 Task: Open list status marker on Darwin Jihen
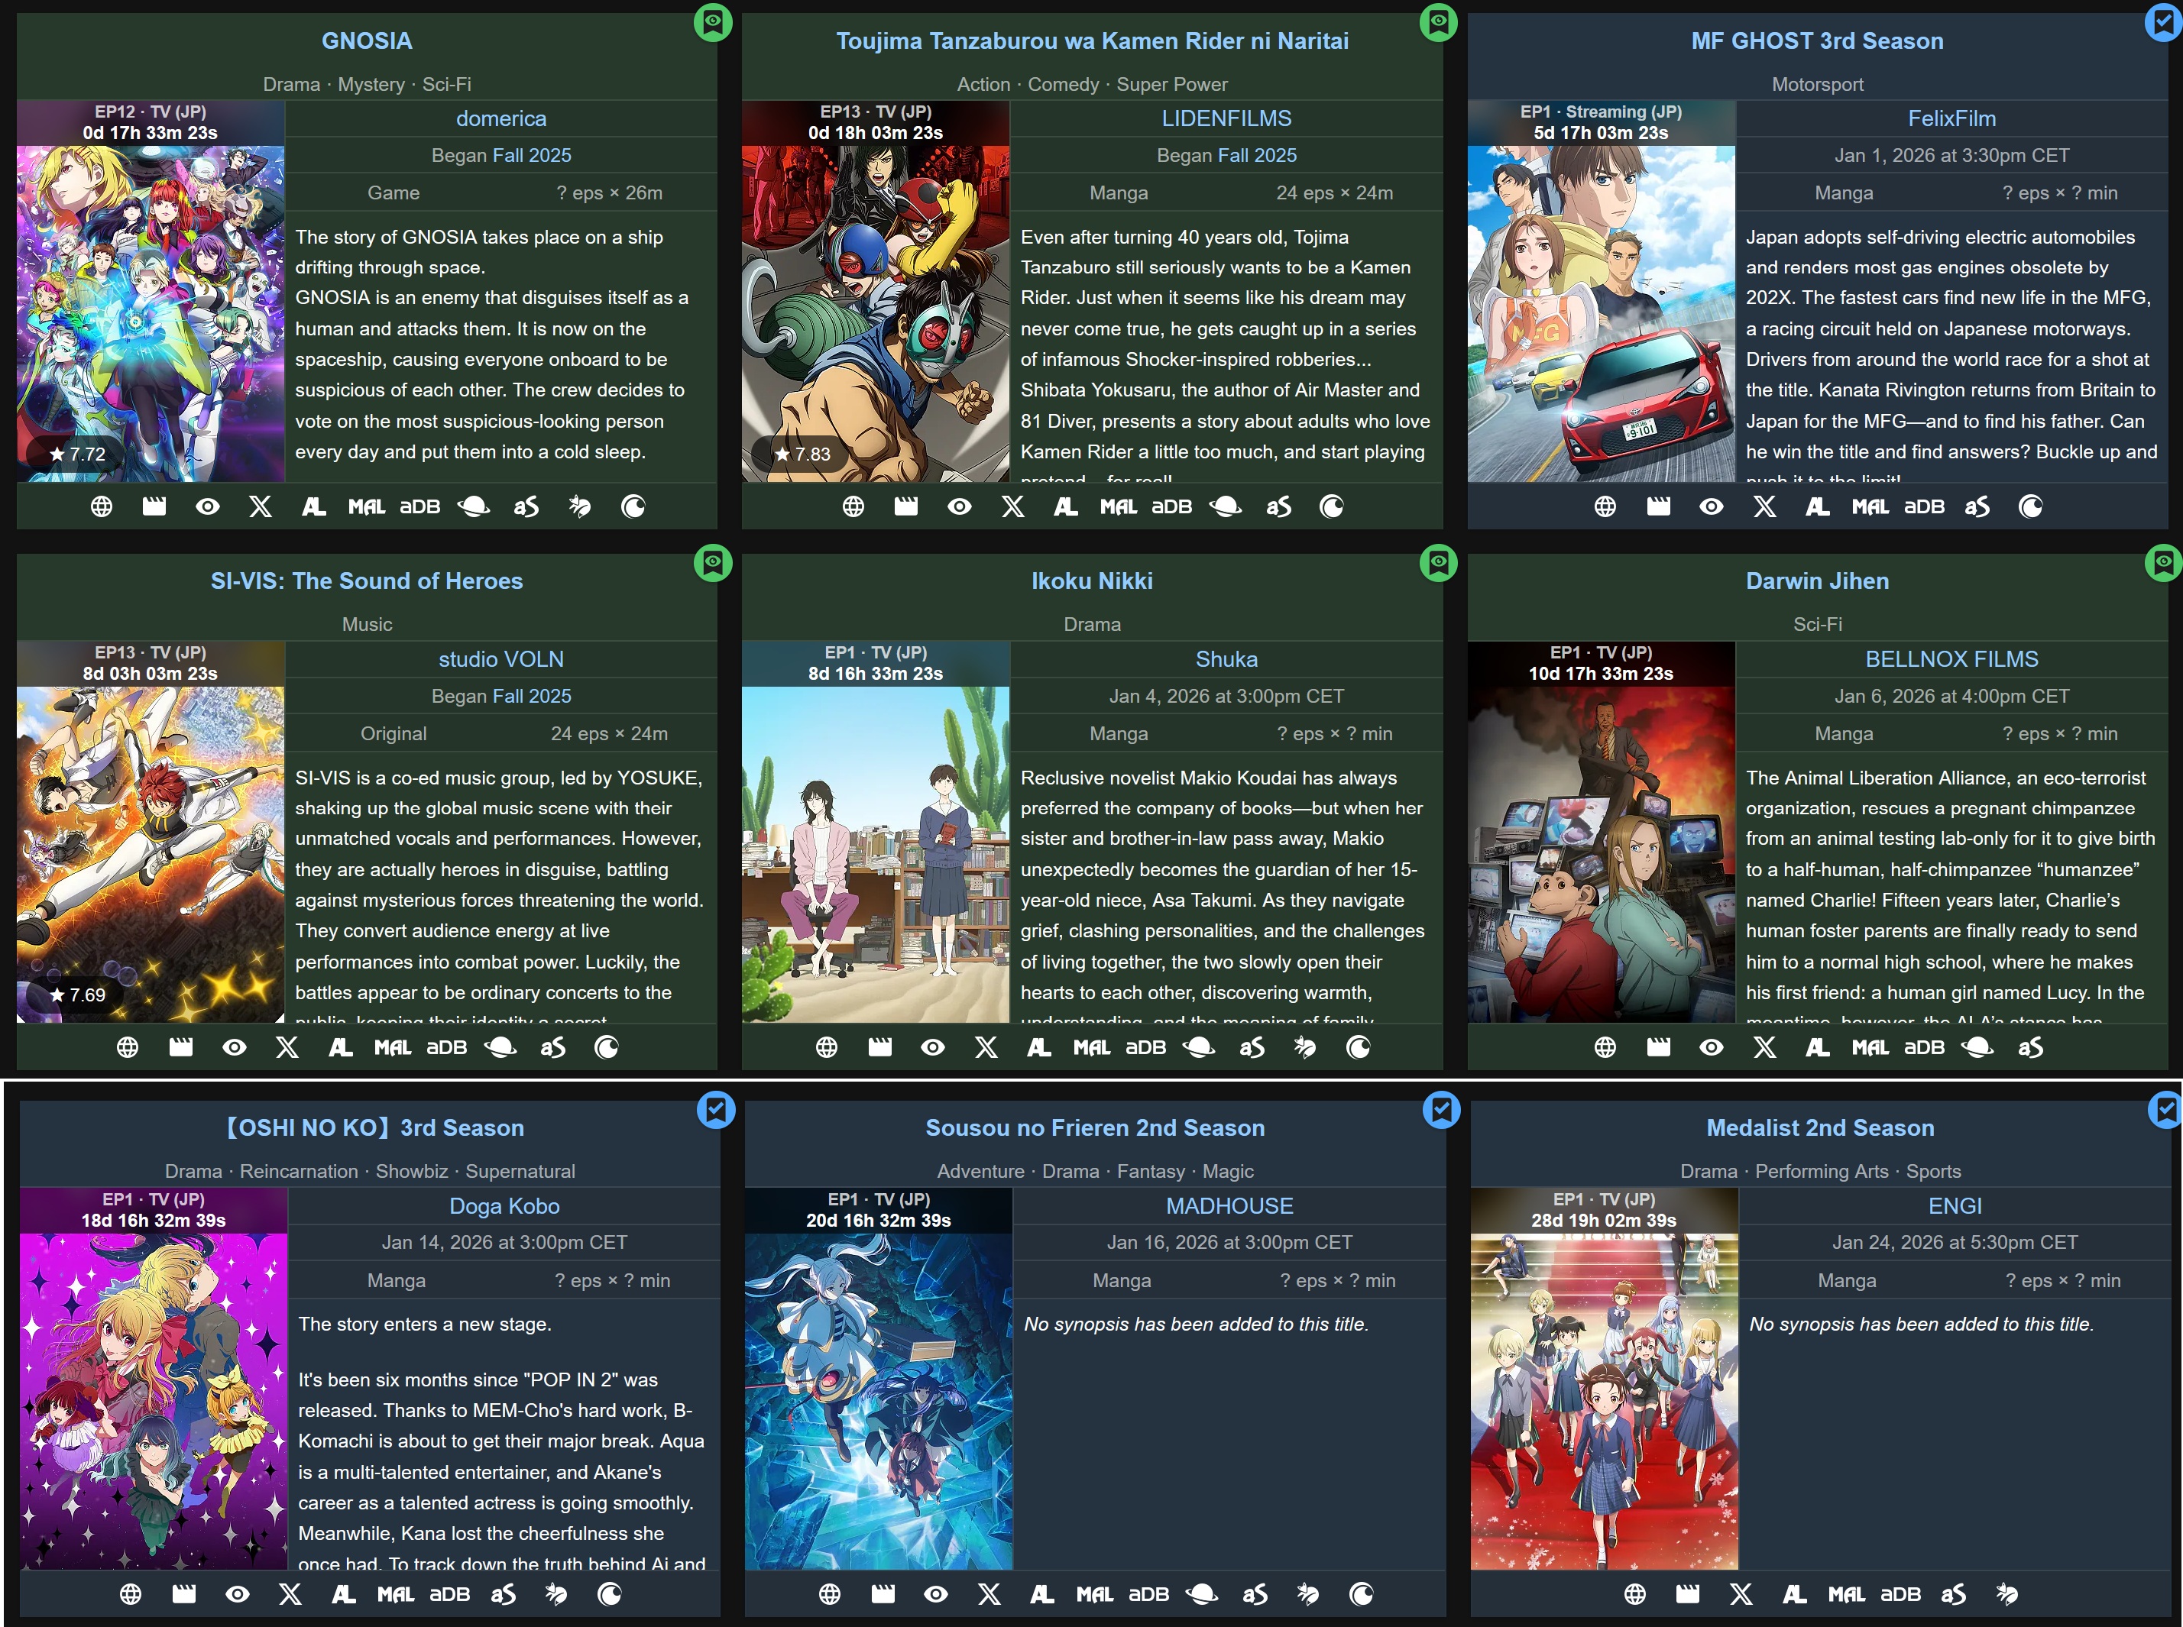(x=2163, y=562)
